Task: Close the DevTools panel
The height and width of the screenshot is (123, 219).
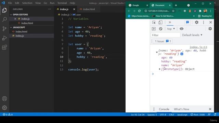Action: (x=211, y=22)
